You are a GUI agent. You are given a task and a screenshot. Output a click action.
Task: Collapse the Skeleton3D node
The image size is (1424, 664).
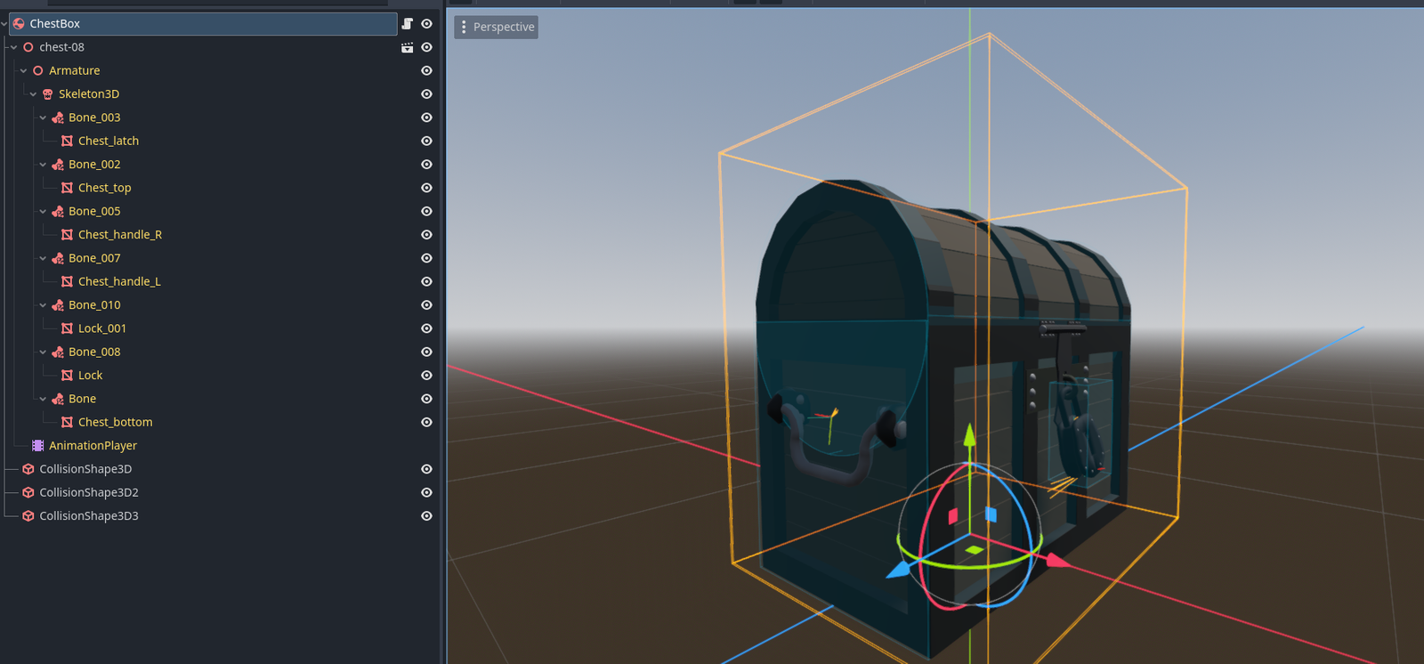click(x=34, y=94)
